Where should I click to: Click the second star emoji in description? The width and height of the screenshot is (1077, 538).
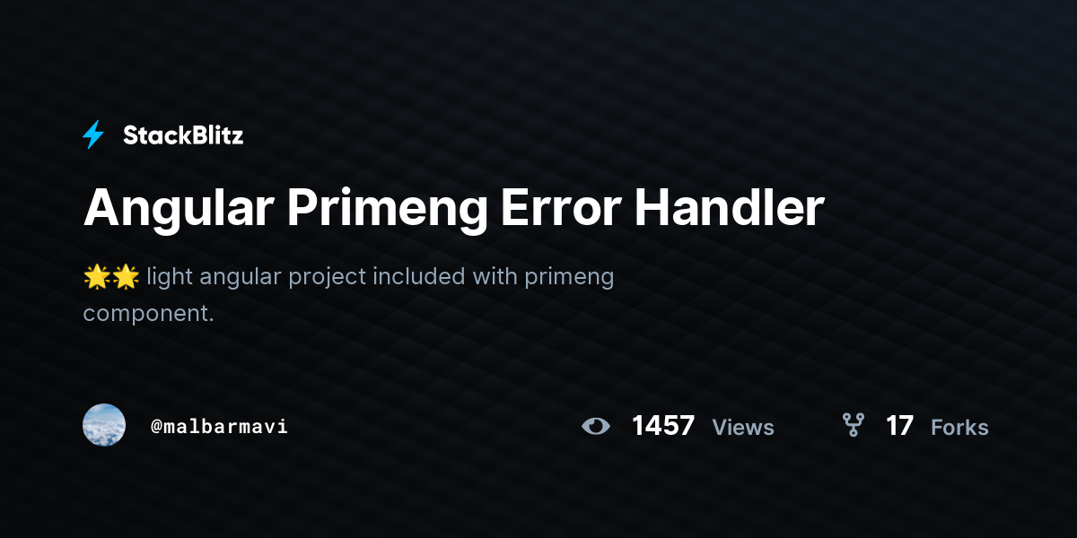point(125,277)
